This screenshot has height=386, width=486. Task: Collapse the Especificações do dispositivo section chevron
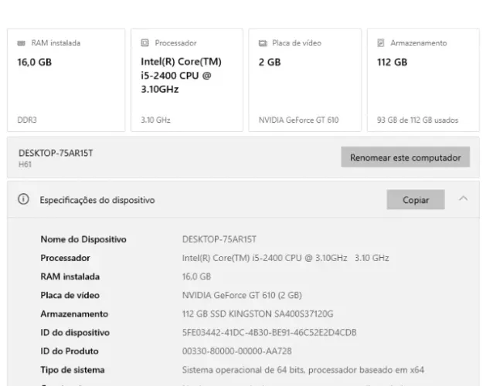point(464,198)
